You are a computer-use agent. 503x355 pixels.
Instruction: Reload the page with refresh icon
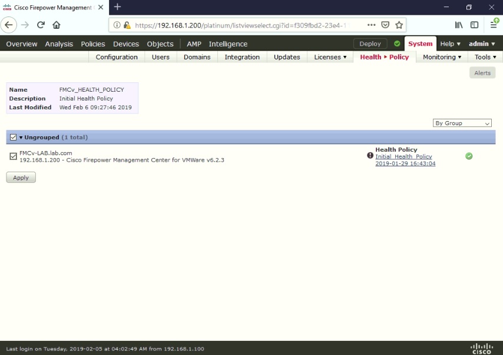click(x=41, y=25)
